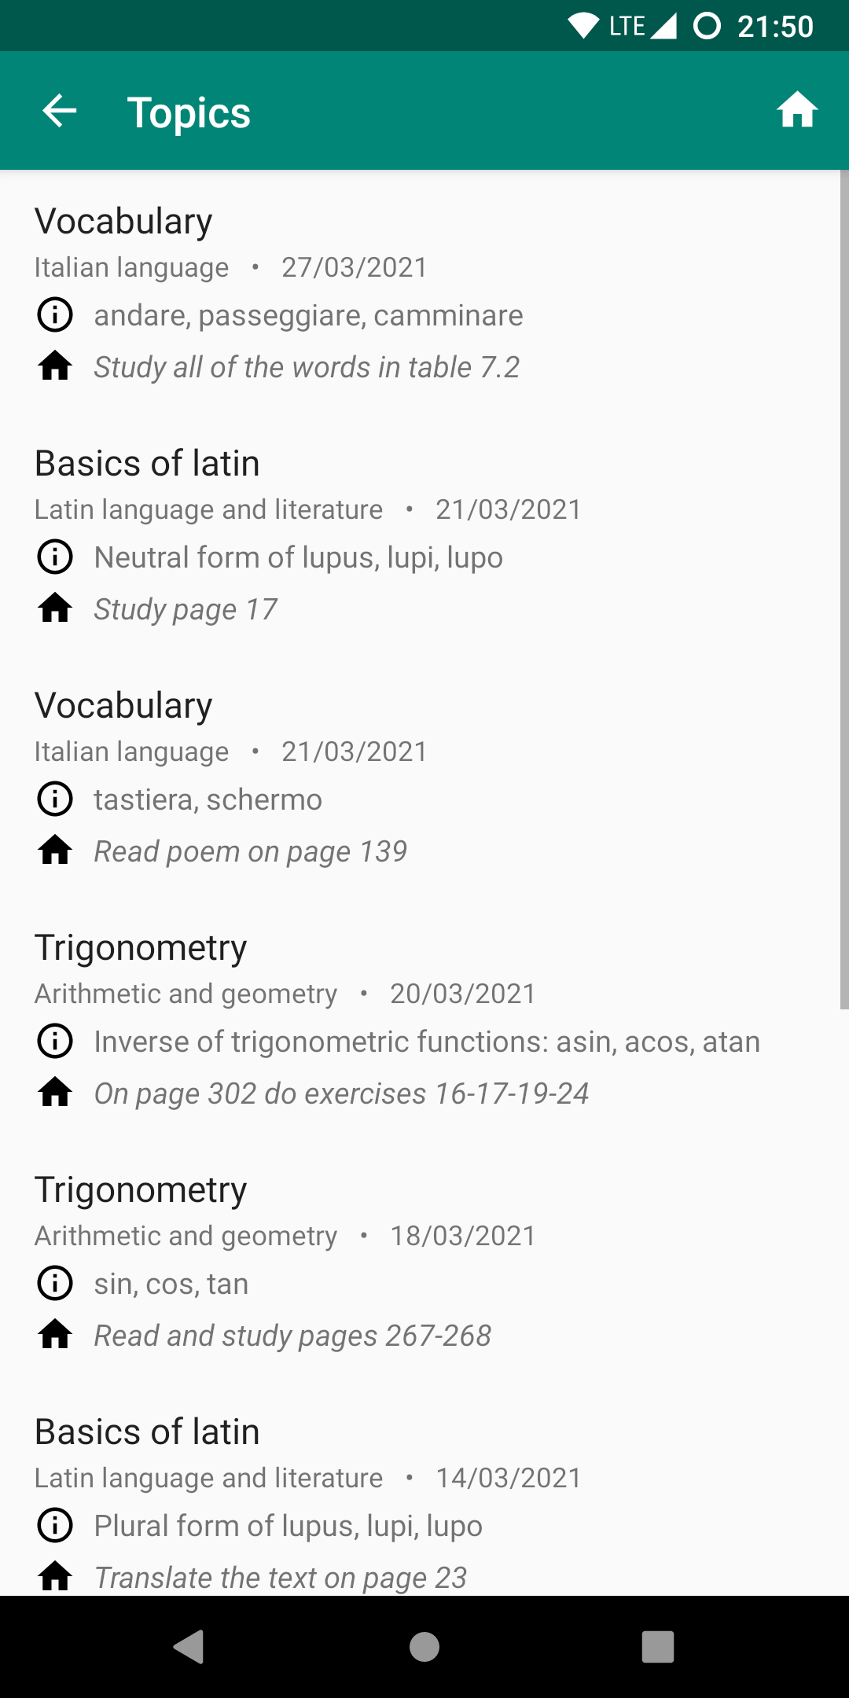This screenshot has width=849, height=1698.
Task: Click the vertical scrollbar on the right edge
Action: coord(843,590)
